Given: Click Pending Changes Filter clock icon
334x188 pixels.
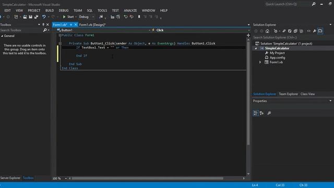Looking at the screenshot, I should (276, 31).
